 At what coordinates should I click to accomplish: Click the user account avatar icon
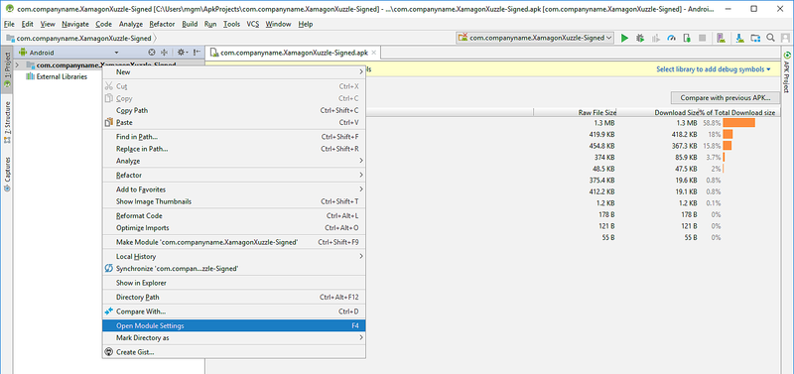point(785,38)
